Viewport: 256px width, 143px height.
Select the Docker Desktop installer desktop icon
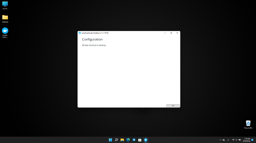[5, 33]
